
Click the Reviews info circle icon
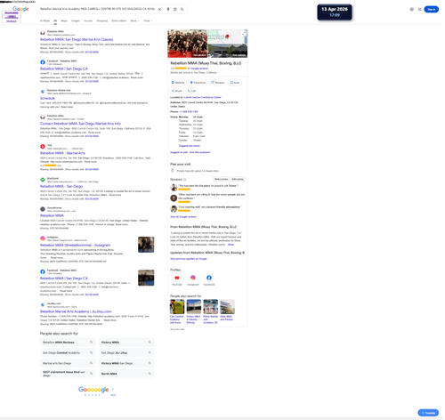point(186,181)
